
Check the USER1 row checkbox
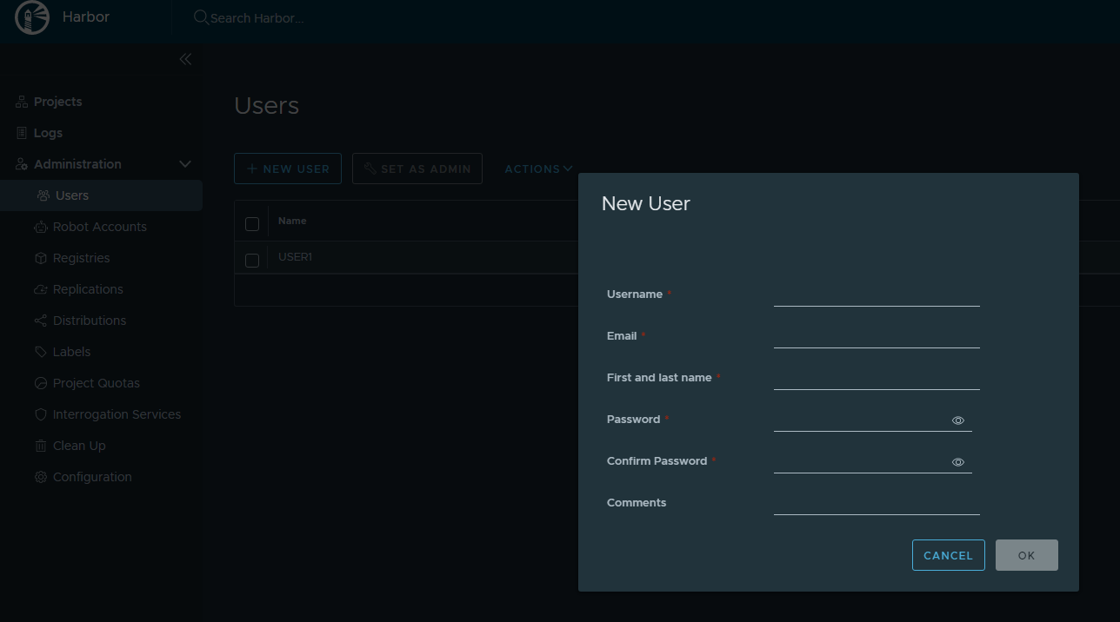point(252,260)
